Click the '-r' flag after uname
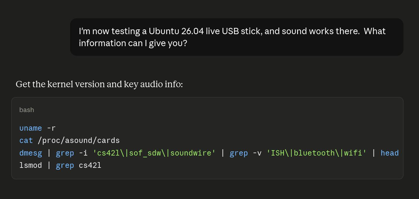Viewport: 419px width, 199px height. (51, 128)
